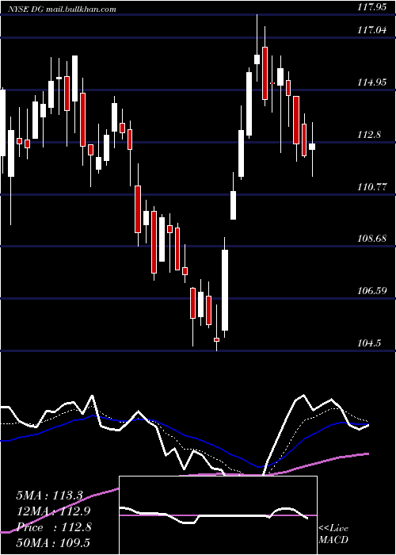Click the <<Live MACD label

333,534
